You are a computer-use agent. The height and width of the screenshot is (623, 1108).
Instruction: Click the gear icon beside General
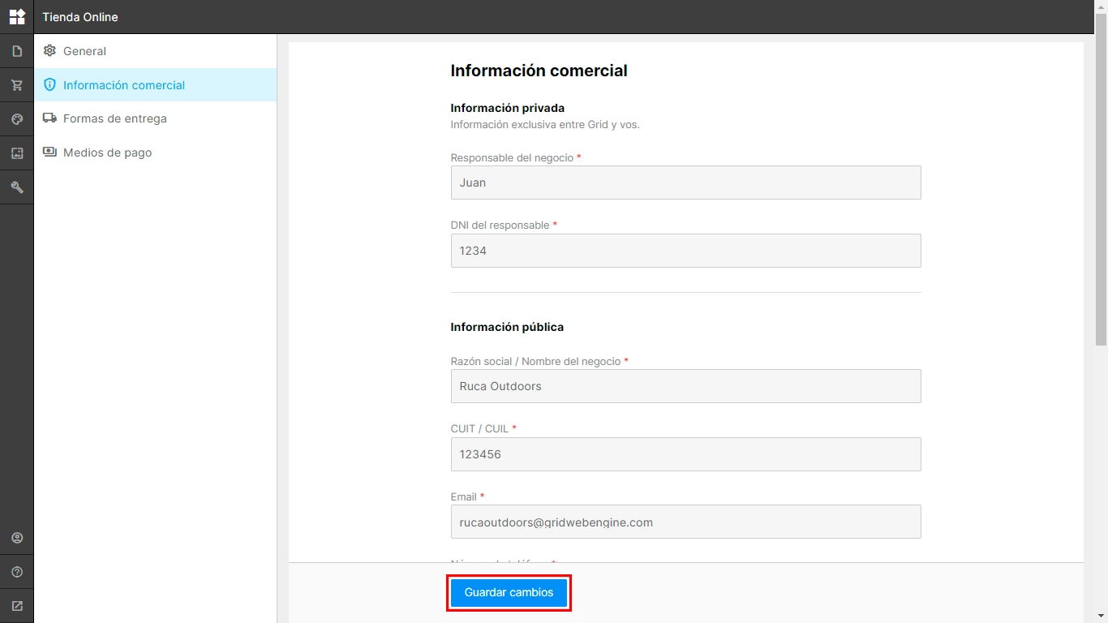[x=49, y=51]
